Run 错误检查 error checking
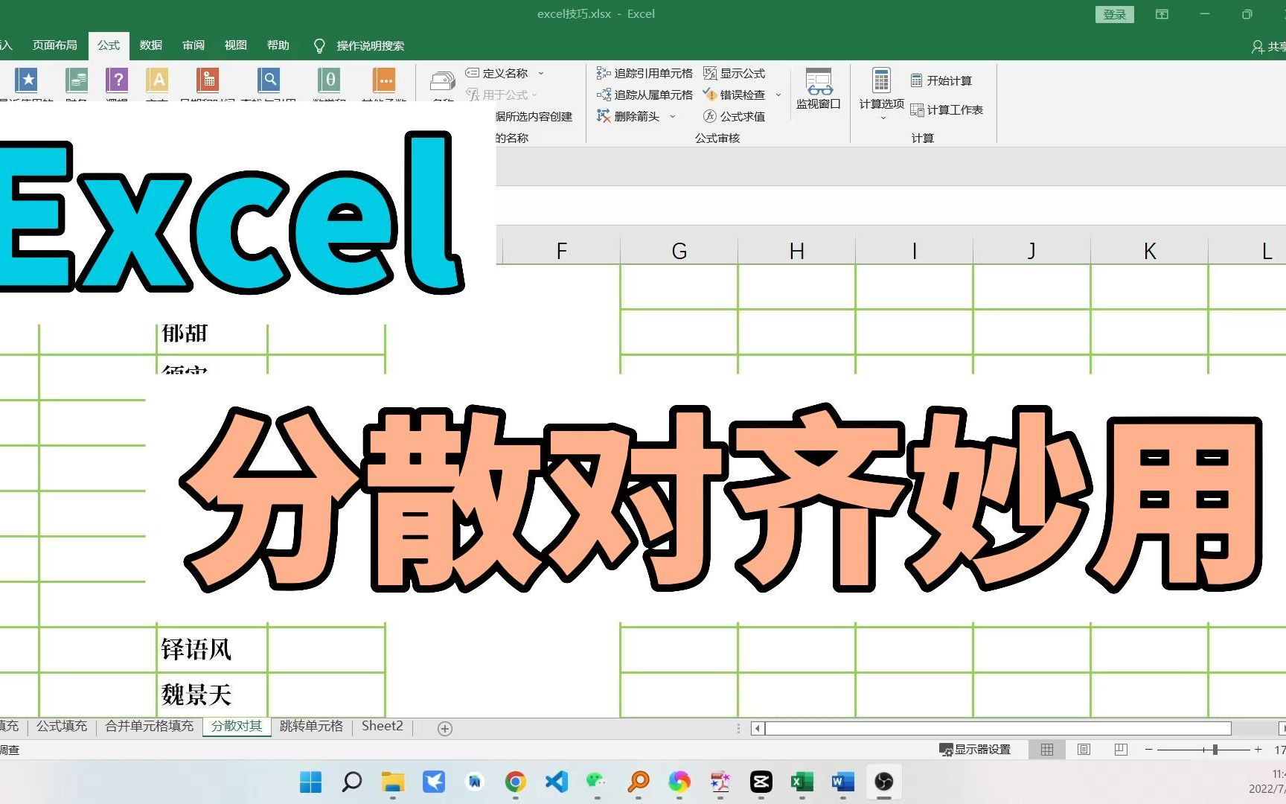The height and width of the screenshot is (804, 1286). 735,95
